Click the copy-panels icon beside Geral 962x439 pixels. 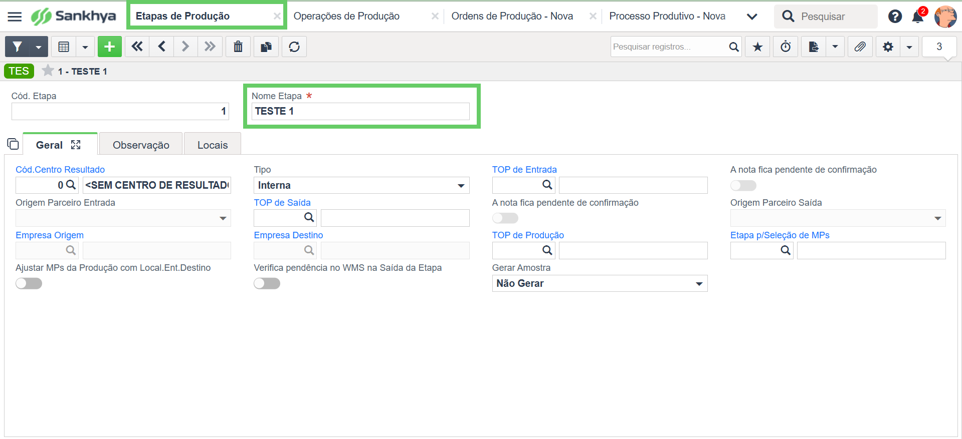pyautogui.click(x=13, y=144)
